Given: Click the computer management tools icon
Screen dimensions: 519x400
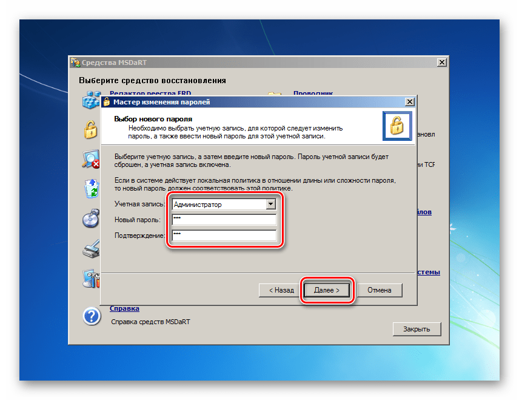Looking at the screenshot, I should tap(91, 279).
